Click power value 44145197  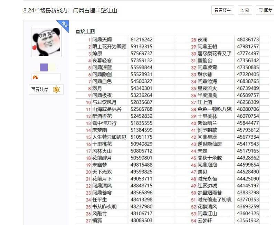pos(248,186)
